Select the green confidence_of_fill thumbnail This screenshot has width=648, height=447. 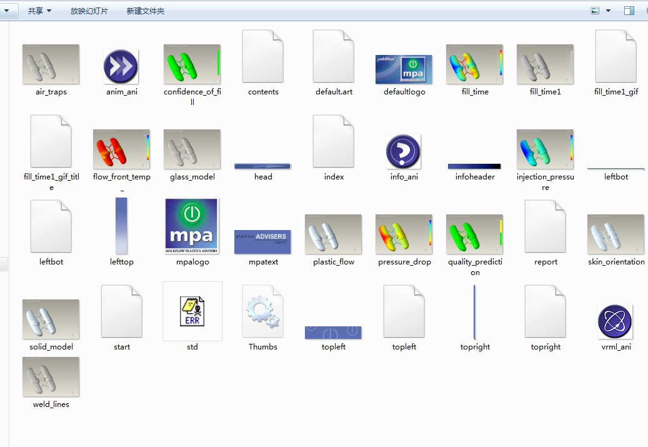(x=192, y=64)
